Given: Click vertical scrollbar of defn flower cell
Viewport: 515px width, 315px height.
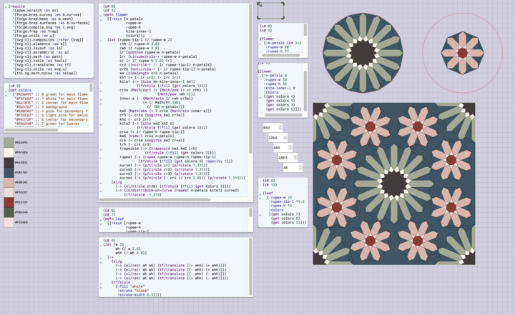Looking at the screenshot, I should [x=250, y=79].
